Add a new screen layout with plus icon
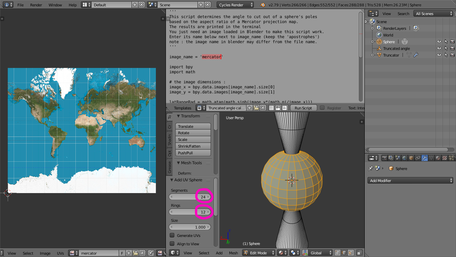The height and width of the screenshot is (257, 456). (135, 5)
